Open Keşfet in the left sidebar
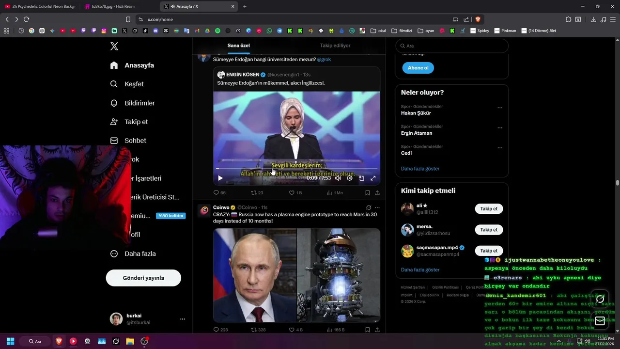The width and height of the screenshot is (620, 349). point(127,84)
